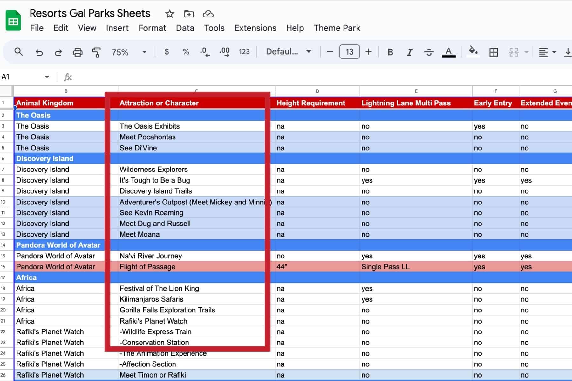
Task: Click the Google Sheets home logo
Action: (x=13, y=21)
